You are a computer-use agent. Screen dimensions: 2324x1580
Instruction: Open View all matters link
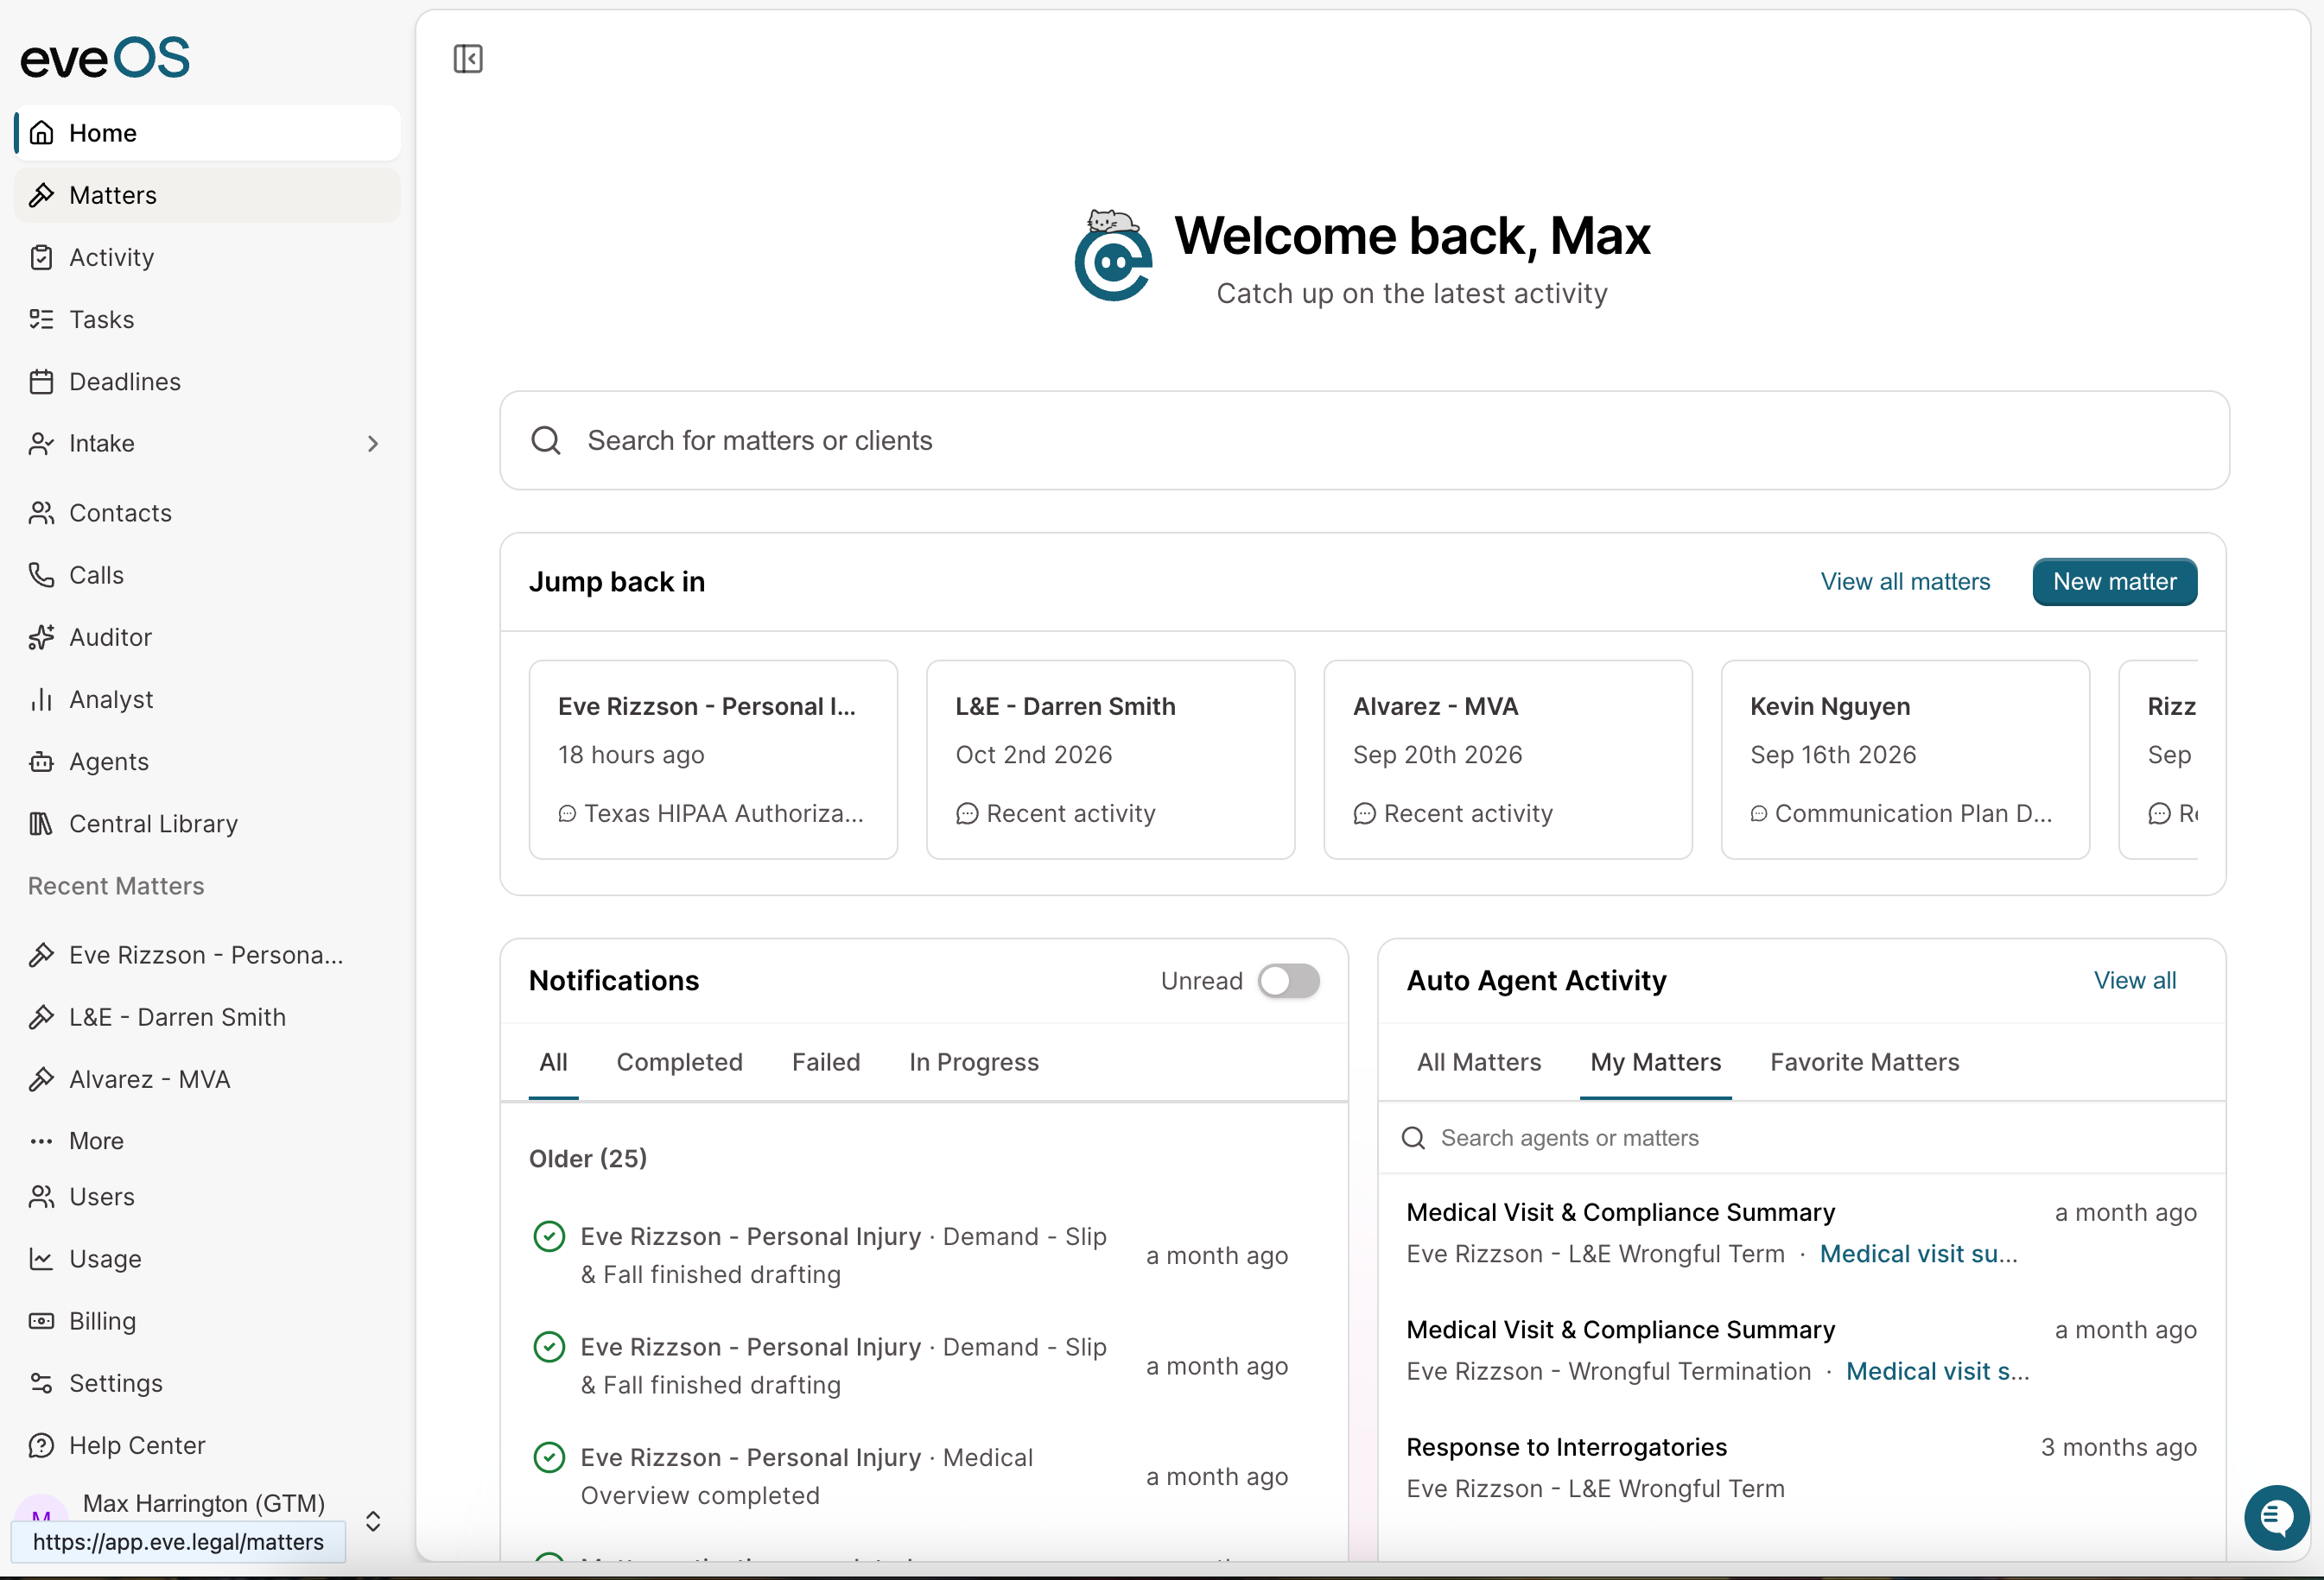click(1905, 582)
